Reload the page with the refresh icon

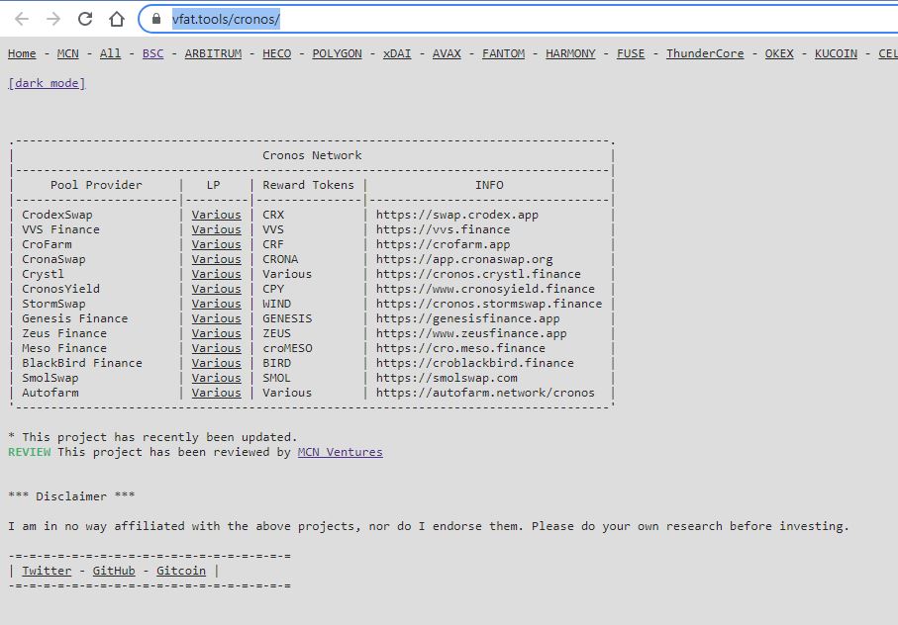point(85,19)
